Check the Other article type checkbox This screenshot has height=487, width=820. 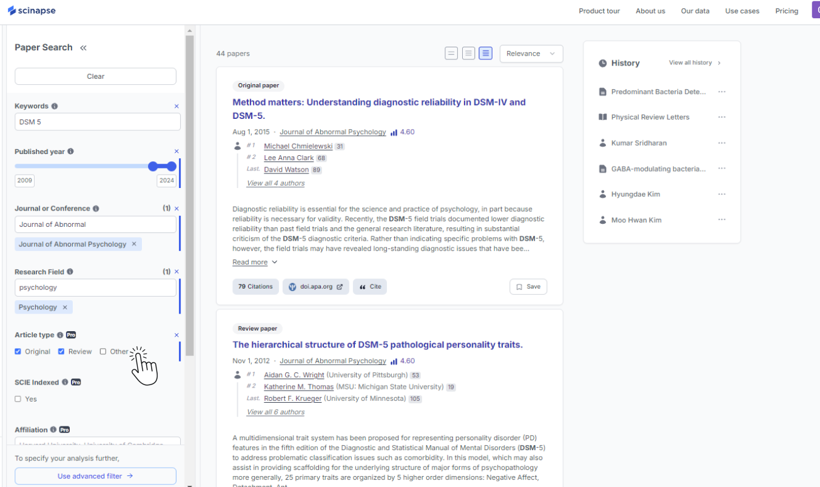tap(103, 352)
